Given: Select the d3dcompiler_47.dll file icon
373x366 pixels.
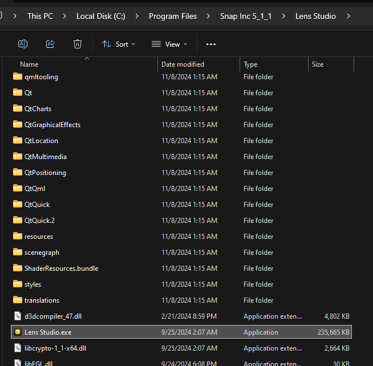Looking at the screenshot, I should click(x=18, y=316).
